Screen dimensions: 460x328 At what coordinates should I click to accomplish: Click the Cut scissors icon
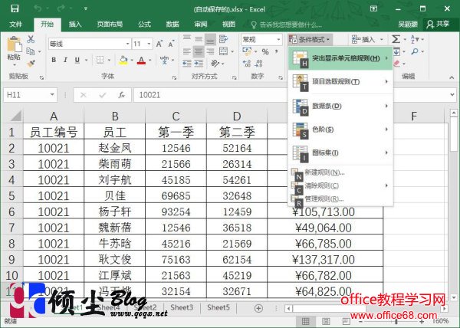31,39
